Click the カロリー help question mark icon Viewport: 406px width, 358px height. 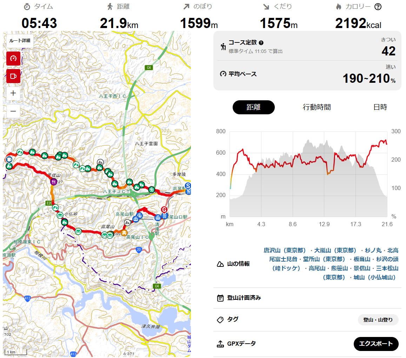coord(378,7)
